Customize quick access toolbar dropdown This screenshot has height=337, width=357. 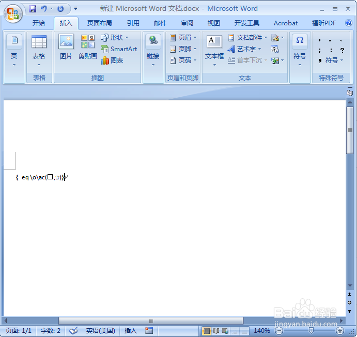click(x=75, y=8)
